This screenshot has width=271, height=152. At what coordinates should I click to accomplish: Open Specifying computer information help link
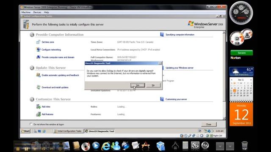point(180,35)
